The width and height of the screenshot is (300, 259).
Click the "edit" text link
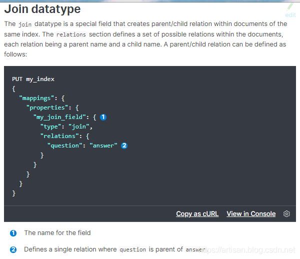[290, 15]
